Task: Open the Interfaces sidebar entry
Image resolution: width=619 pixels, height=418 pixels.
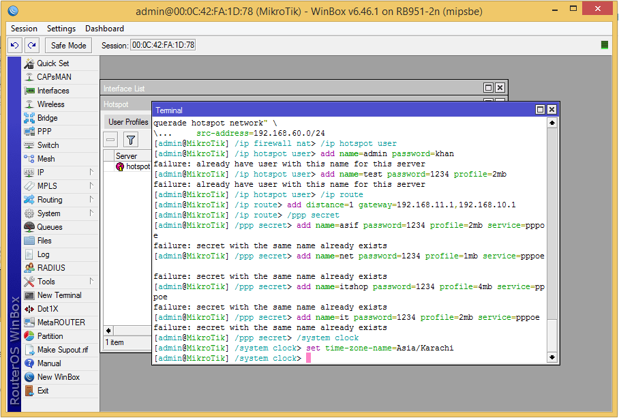Action: [53, 91]
